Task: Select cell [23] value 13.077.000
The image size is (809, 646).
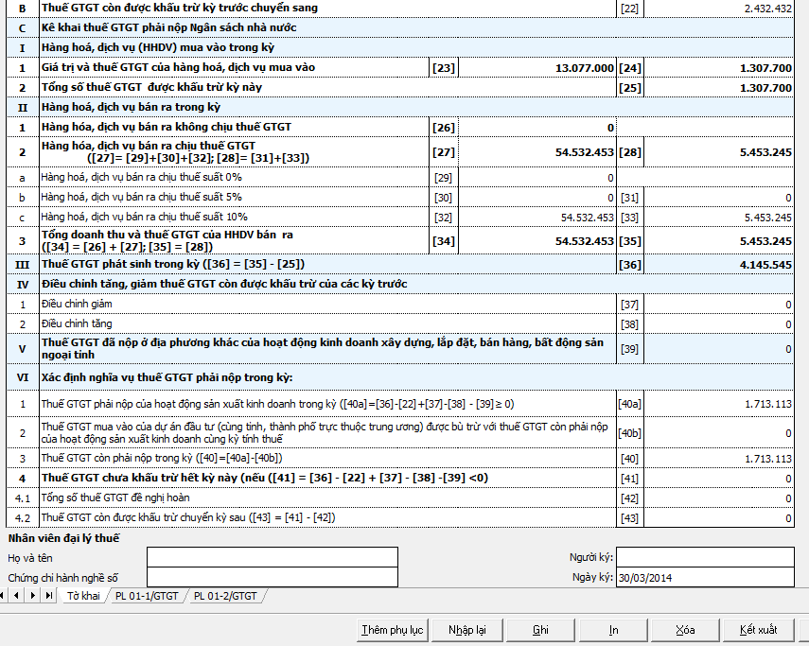Action: point(537,67)
